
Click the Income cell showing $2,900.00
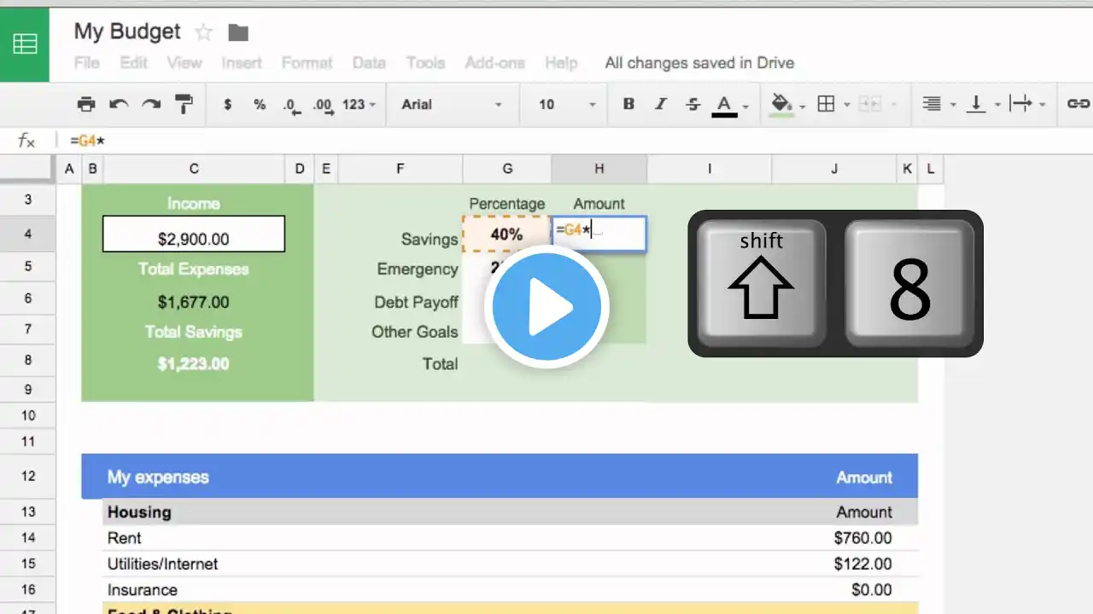pos(193,235)
